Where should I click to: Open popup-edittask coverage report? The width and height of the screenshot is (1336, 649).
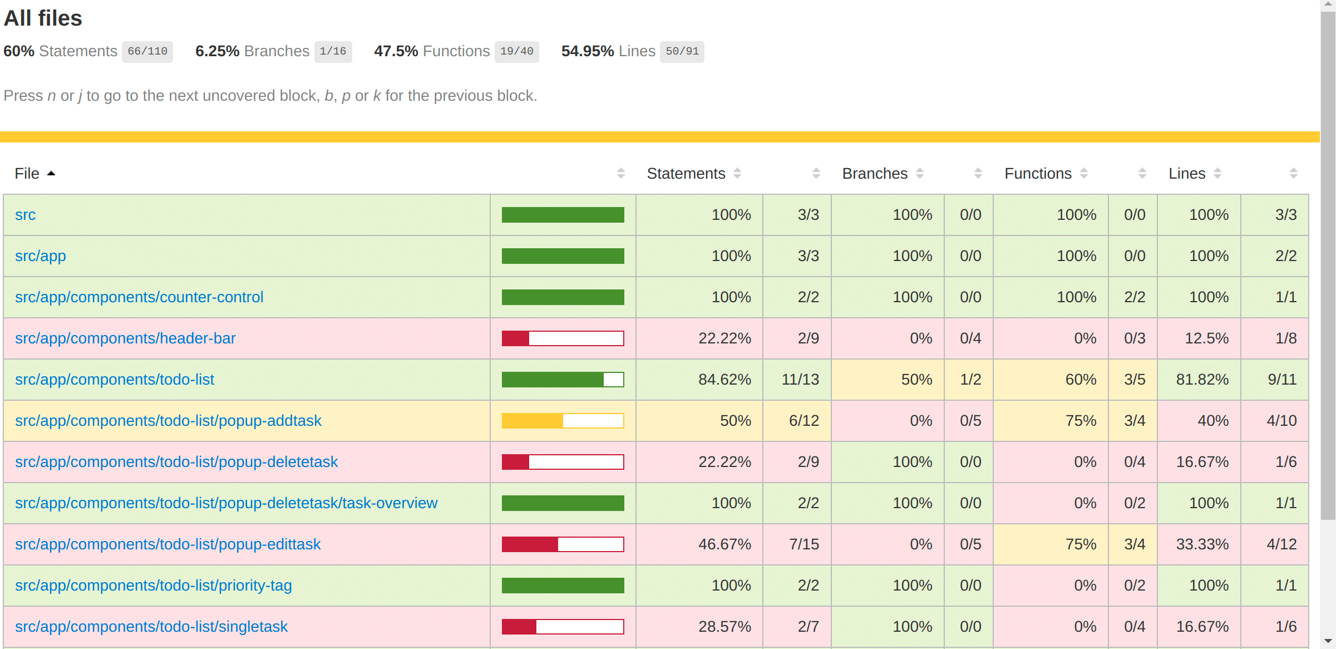click(x=167, y=544)
